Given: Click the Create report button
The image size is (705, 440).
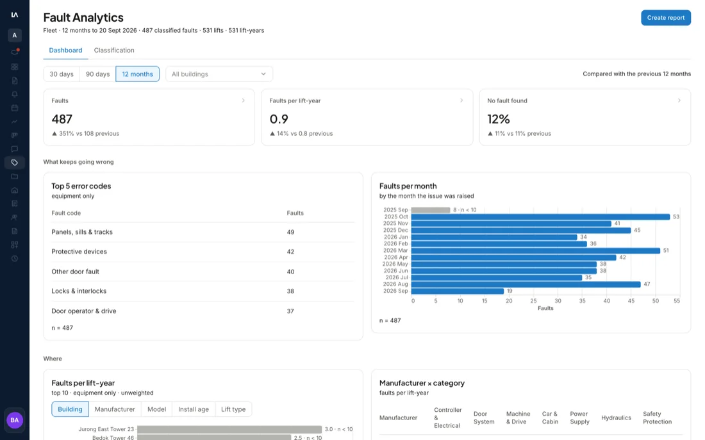Looking at the screenshot, I should pyautogui.click(x=665, y=17).
